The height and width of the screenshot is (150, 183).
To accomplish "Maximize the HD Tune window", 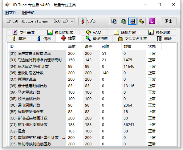I will point(159,5).
